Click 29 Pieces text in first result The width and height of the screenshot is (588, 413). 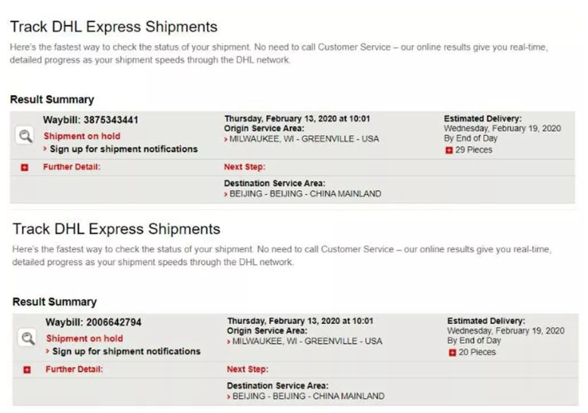[474, 150]
